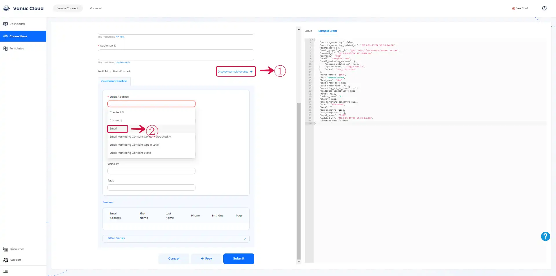Image resolution: width=556 pixels, height=276 pixels.
Task: Go back with the Prev button
Action: click(x=206, y=259)
